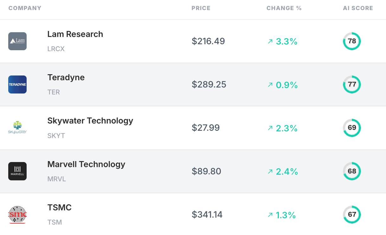Sort by the PRICE column header
386x235 pixels.
[x=201, y=8]
